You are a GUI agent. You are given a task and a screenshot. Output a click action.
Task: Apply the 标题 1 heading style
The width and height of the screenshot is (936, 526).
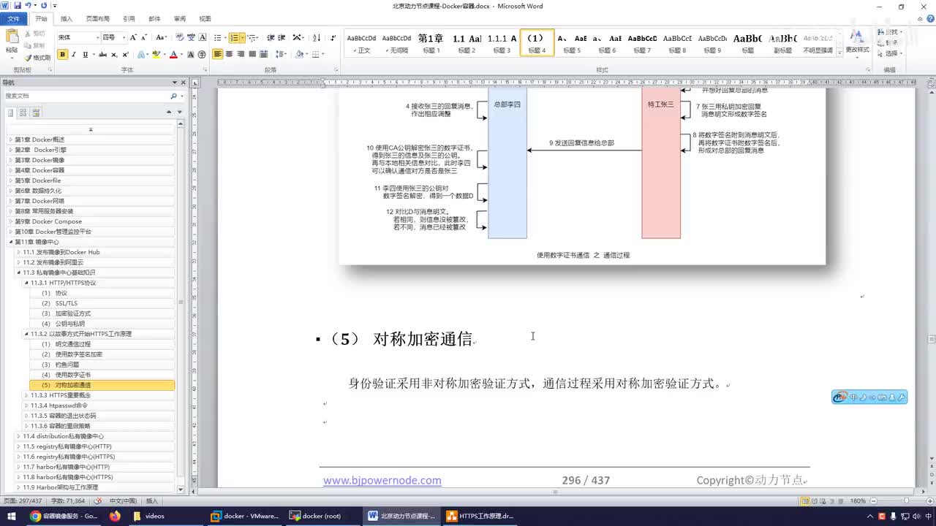pos(430,42)
